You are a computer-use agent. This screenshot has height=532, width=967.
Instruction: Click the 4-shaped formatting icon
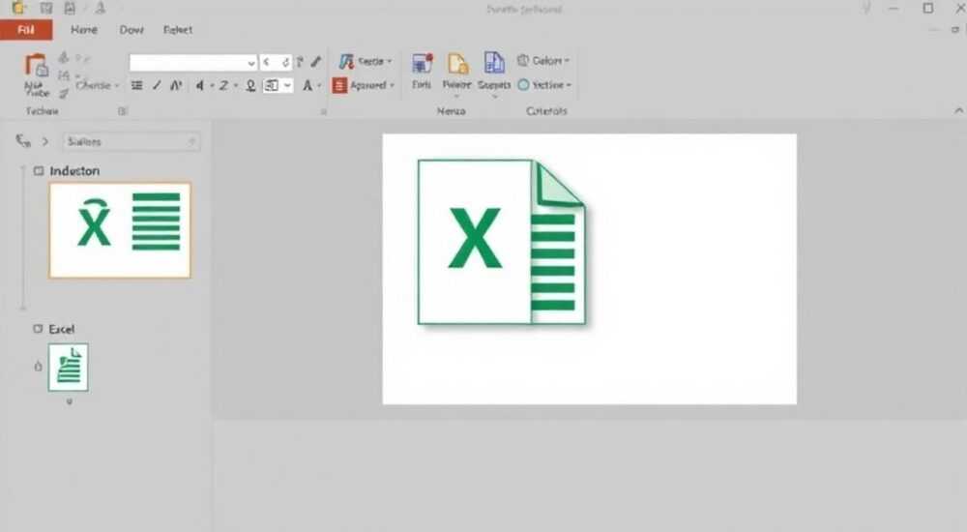click(x=199, y=85)
